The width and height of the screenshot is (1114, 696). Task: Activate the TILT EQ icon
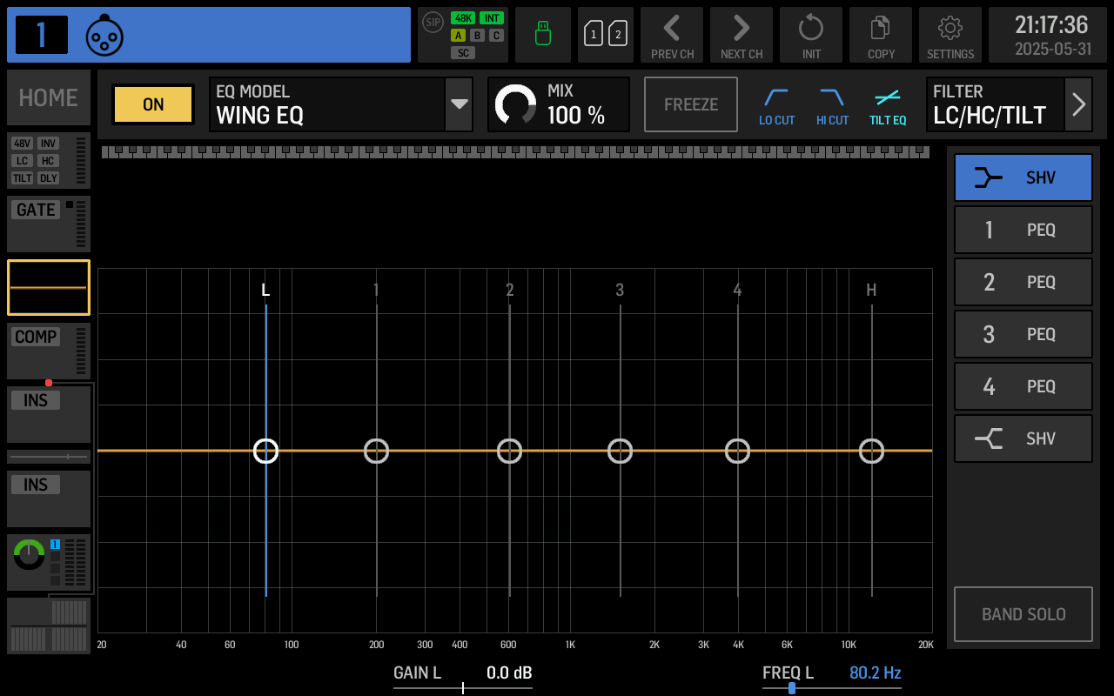[x=888, y=104]
